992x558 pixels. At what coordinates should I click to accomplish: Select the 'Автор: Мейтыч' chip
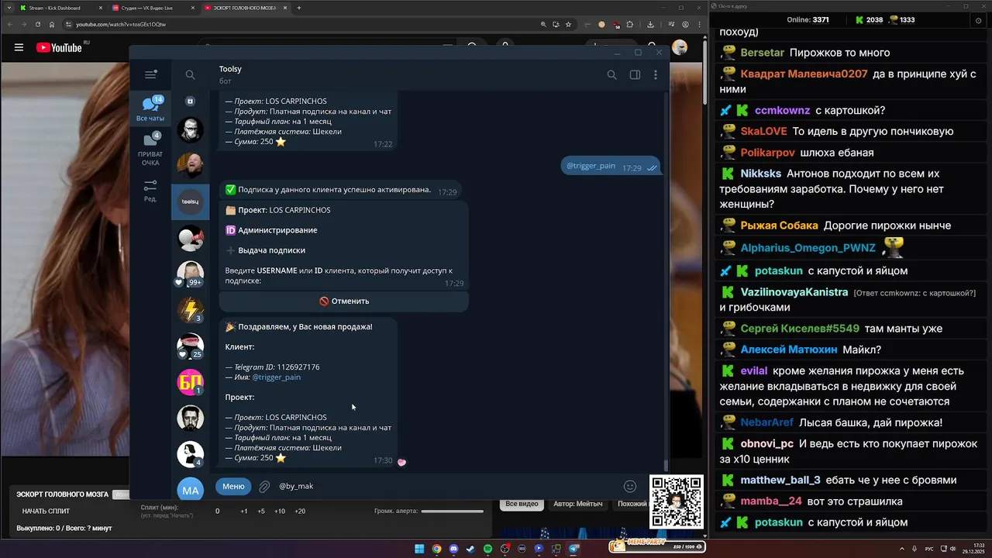577,504
